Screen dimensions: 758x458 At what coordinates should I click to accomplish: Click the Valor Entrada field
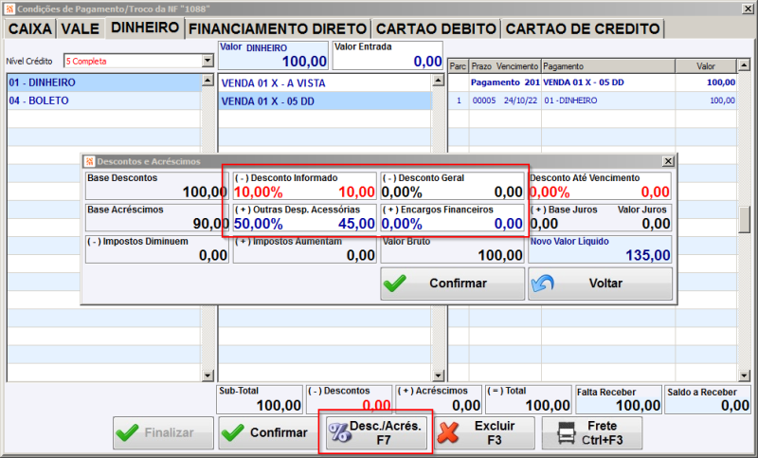click(388, 55)
